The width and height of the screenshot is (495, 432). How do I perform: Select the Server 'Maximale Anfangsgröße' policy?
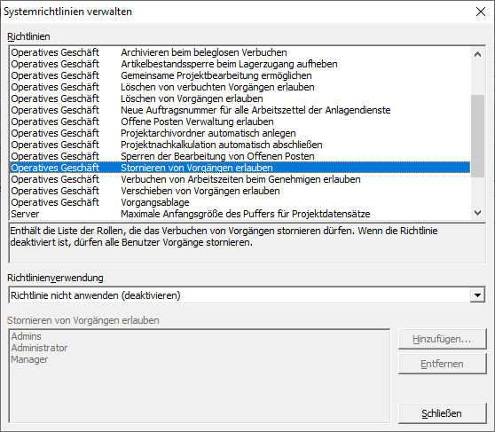(240, 214)
